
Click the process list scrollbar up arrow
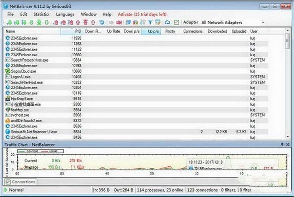coord(288,30)
